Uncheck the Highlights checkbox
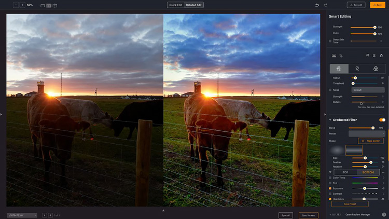Image resolution: width=389 pixels, height=219 pixels. pos(330,199)
